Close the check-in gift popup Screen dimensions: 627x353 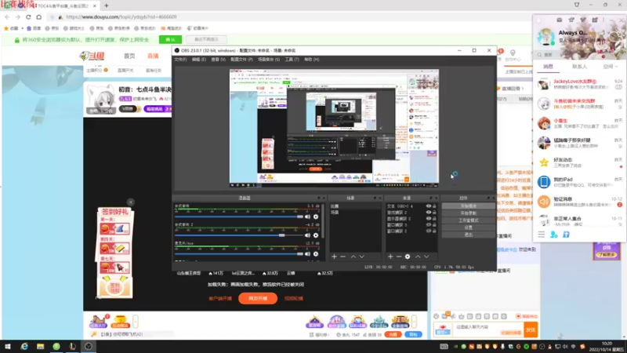coord(131,202)
